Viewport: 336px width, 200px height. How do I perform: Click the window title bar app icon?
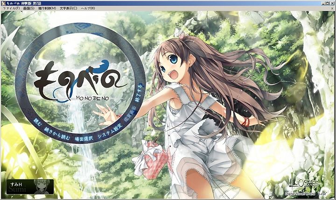point(4,3)
